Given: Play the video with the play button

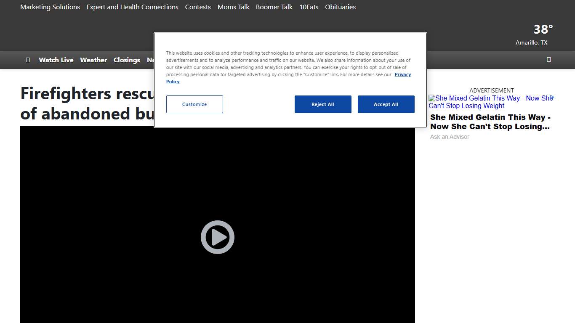Looking at the screenshot, I should 217,237.
